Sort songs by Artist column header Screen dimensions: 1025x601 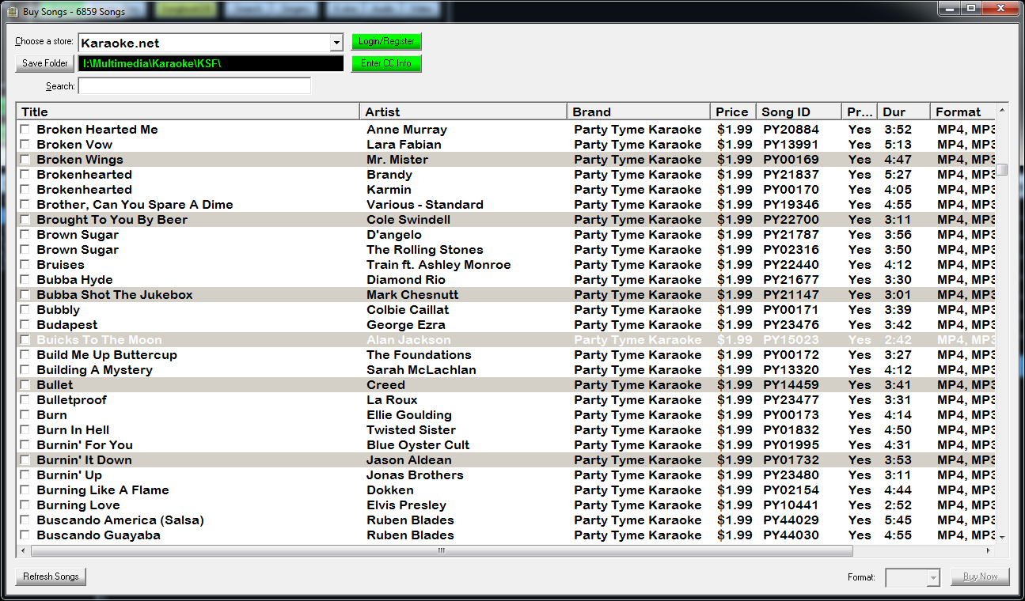463,112
